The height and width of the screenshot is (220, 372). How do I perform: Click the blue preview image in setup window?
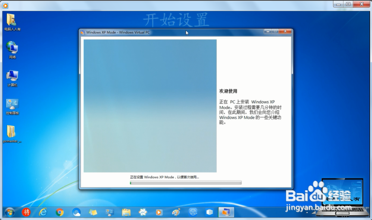(x=150, y=106)
